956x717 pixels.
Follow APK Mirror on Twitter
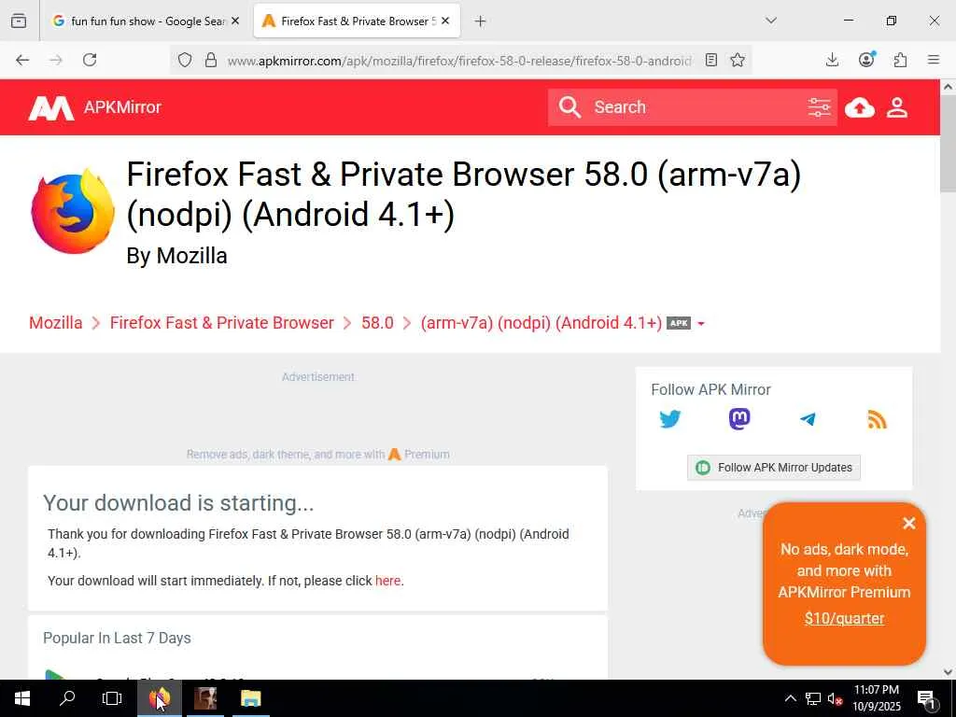point(670,419)
